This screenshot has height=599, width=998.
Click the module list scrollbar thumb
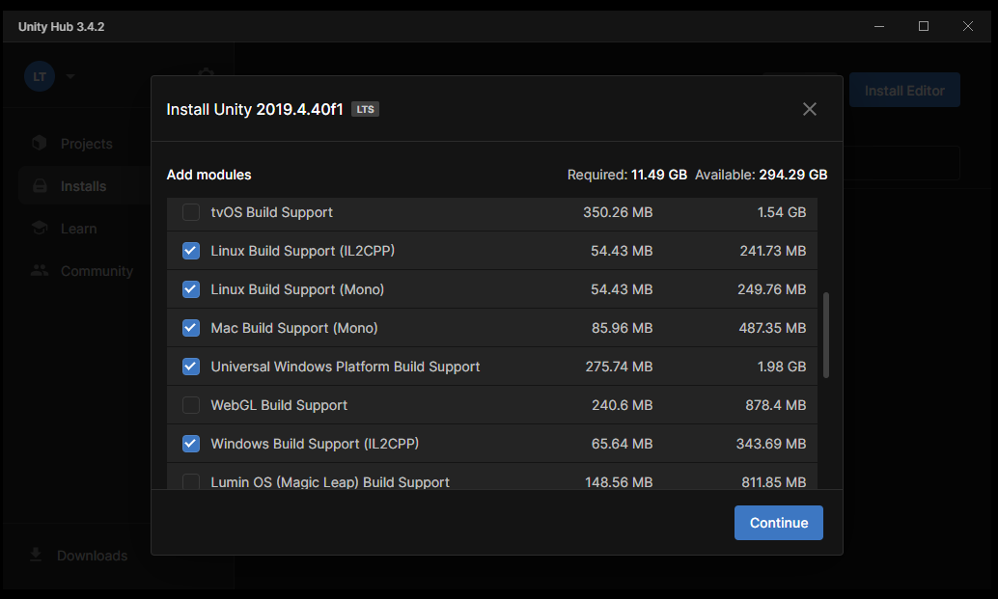point(825,336)
